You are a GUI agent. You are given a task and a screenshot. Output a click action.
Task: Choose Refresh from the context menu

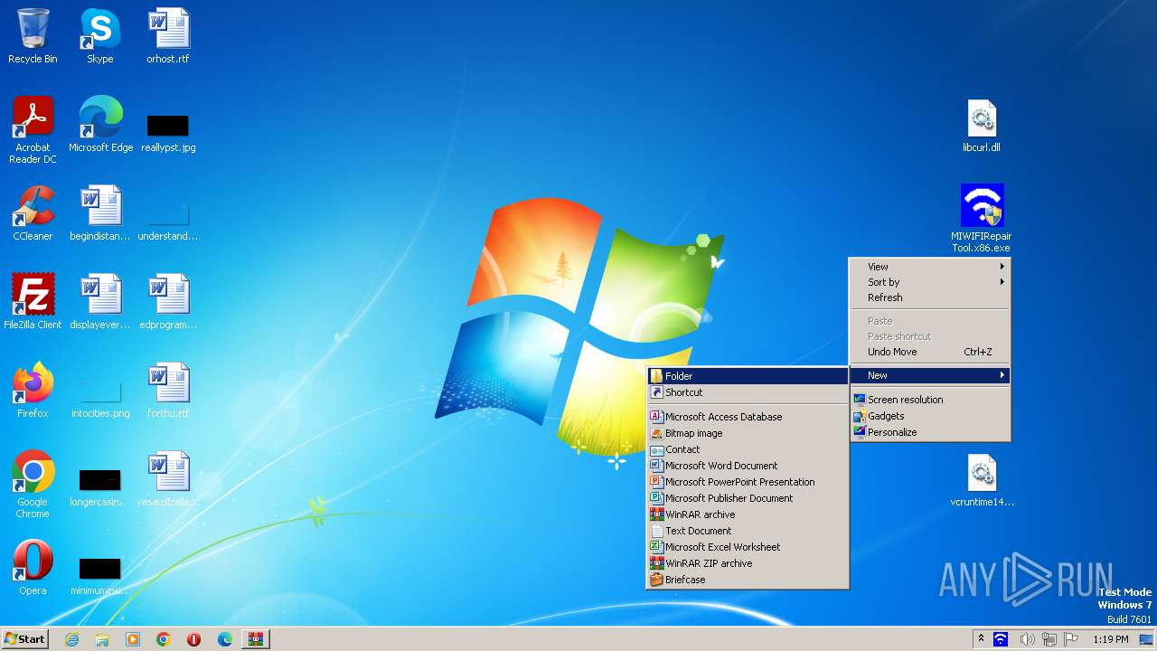(x=929, y=297)
